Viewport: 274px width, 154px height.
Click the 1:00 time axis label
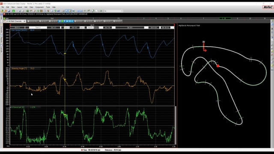[119, 146]
